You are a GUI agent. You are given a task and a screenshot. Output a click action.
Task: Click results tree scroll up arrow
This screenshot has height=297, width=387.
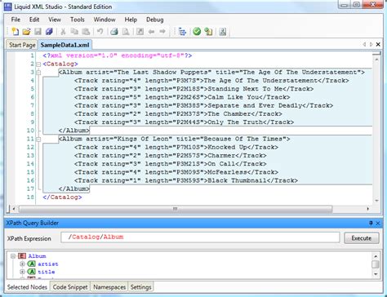tap(376, 256)
